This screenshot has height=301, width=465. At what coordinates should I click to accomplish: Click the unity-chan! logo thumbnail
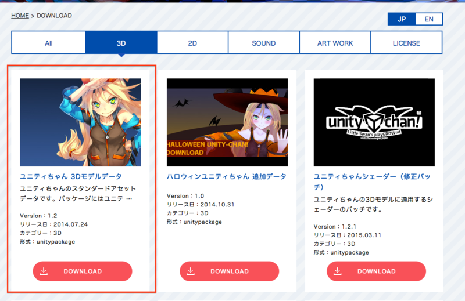[x=374, y=122]
